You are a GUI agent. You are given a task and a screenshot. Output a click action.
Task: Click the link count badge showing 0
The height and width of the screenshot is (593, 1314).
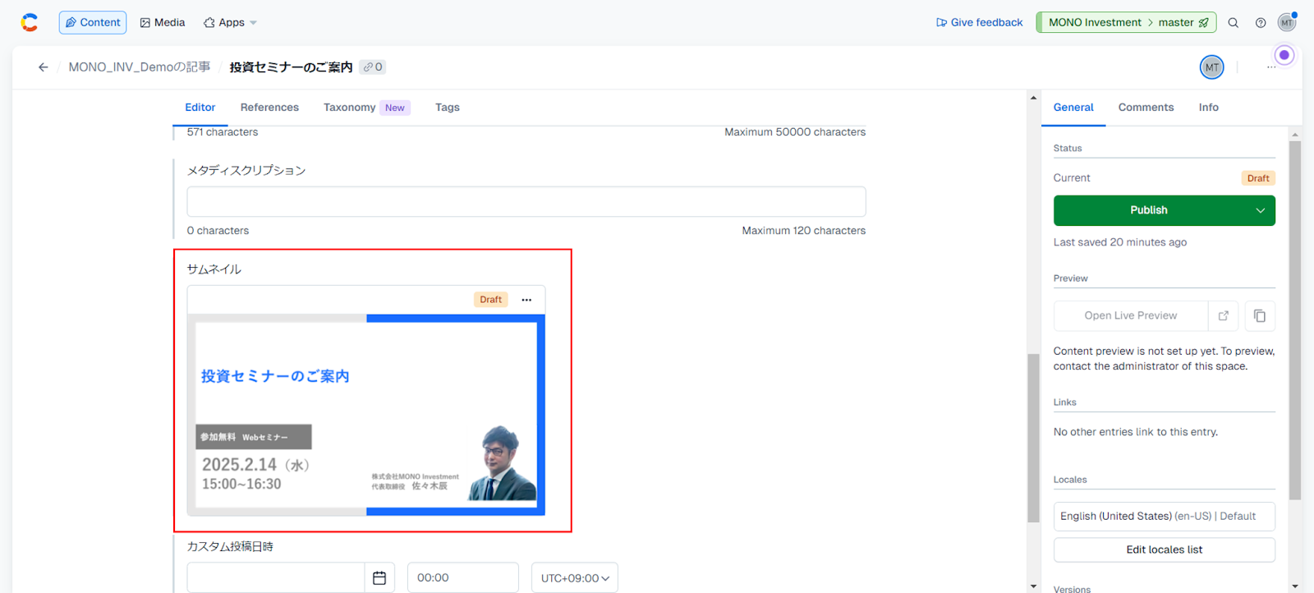(x=373, y=67)
